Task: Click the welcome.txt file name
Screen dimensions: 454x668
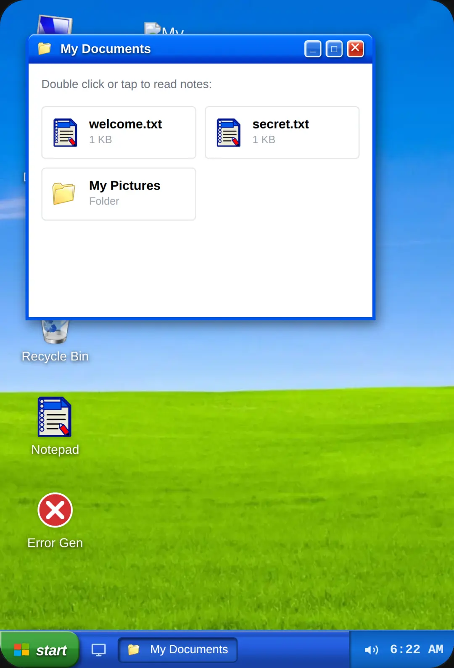Action: point(125,124)
